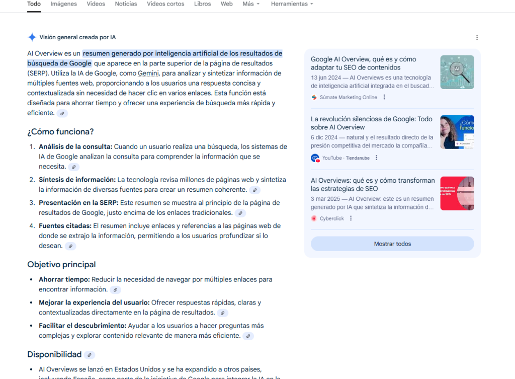This screenshot has width=515, height=379.
Task: Click the link chip after 'desean.'
Action: click(x=70, y=246)
